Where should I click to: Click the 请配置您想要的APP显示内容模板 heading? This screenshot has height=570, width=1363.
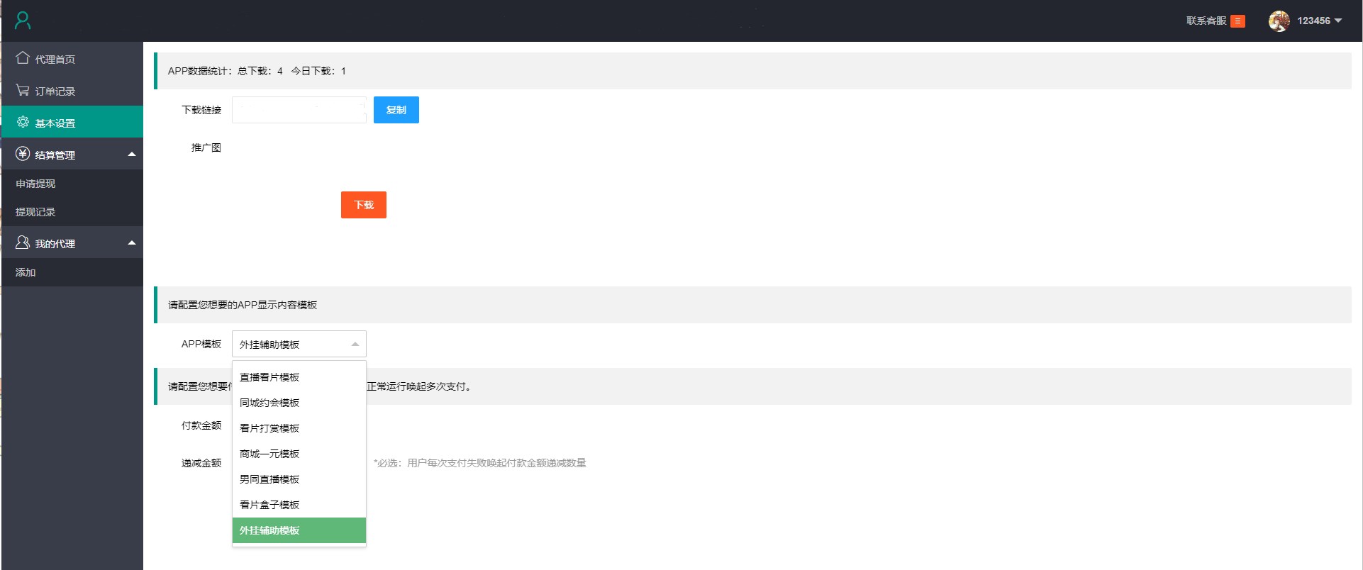[x=243, y=305]
